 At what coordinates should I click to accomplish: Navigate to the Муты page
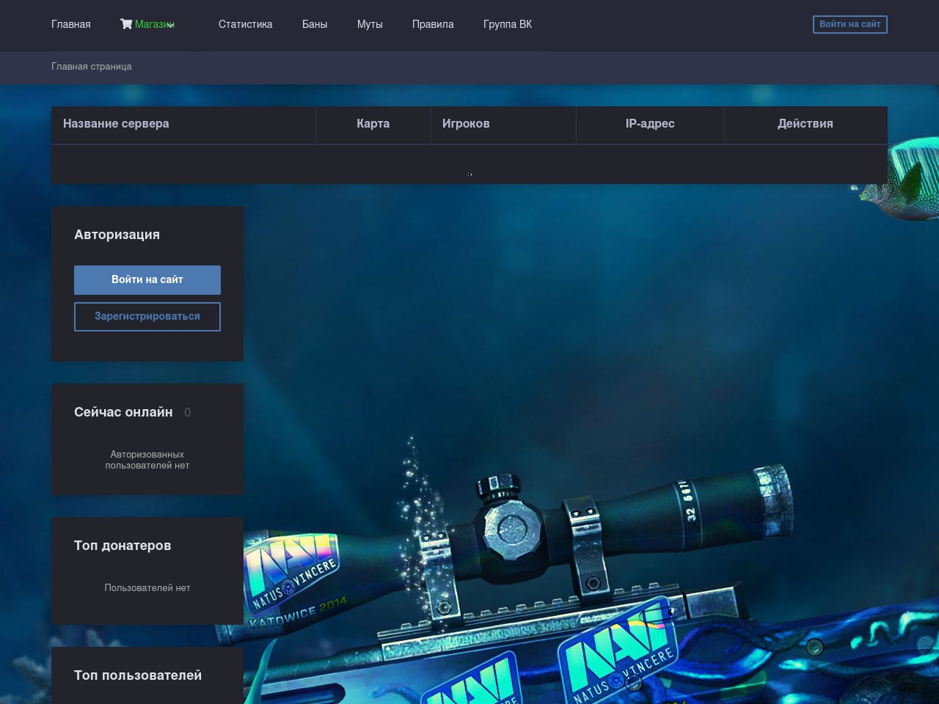pos(370,24)
